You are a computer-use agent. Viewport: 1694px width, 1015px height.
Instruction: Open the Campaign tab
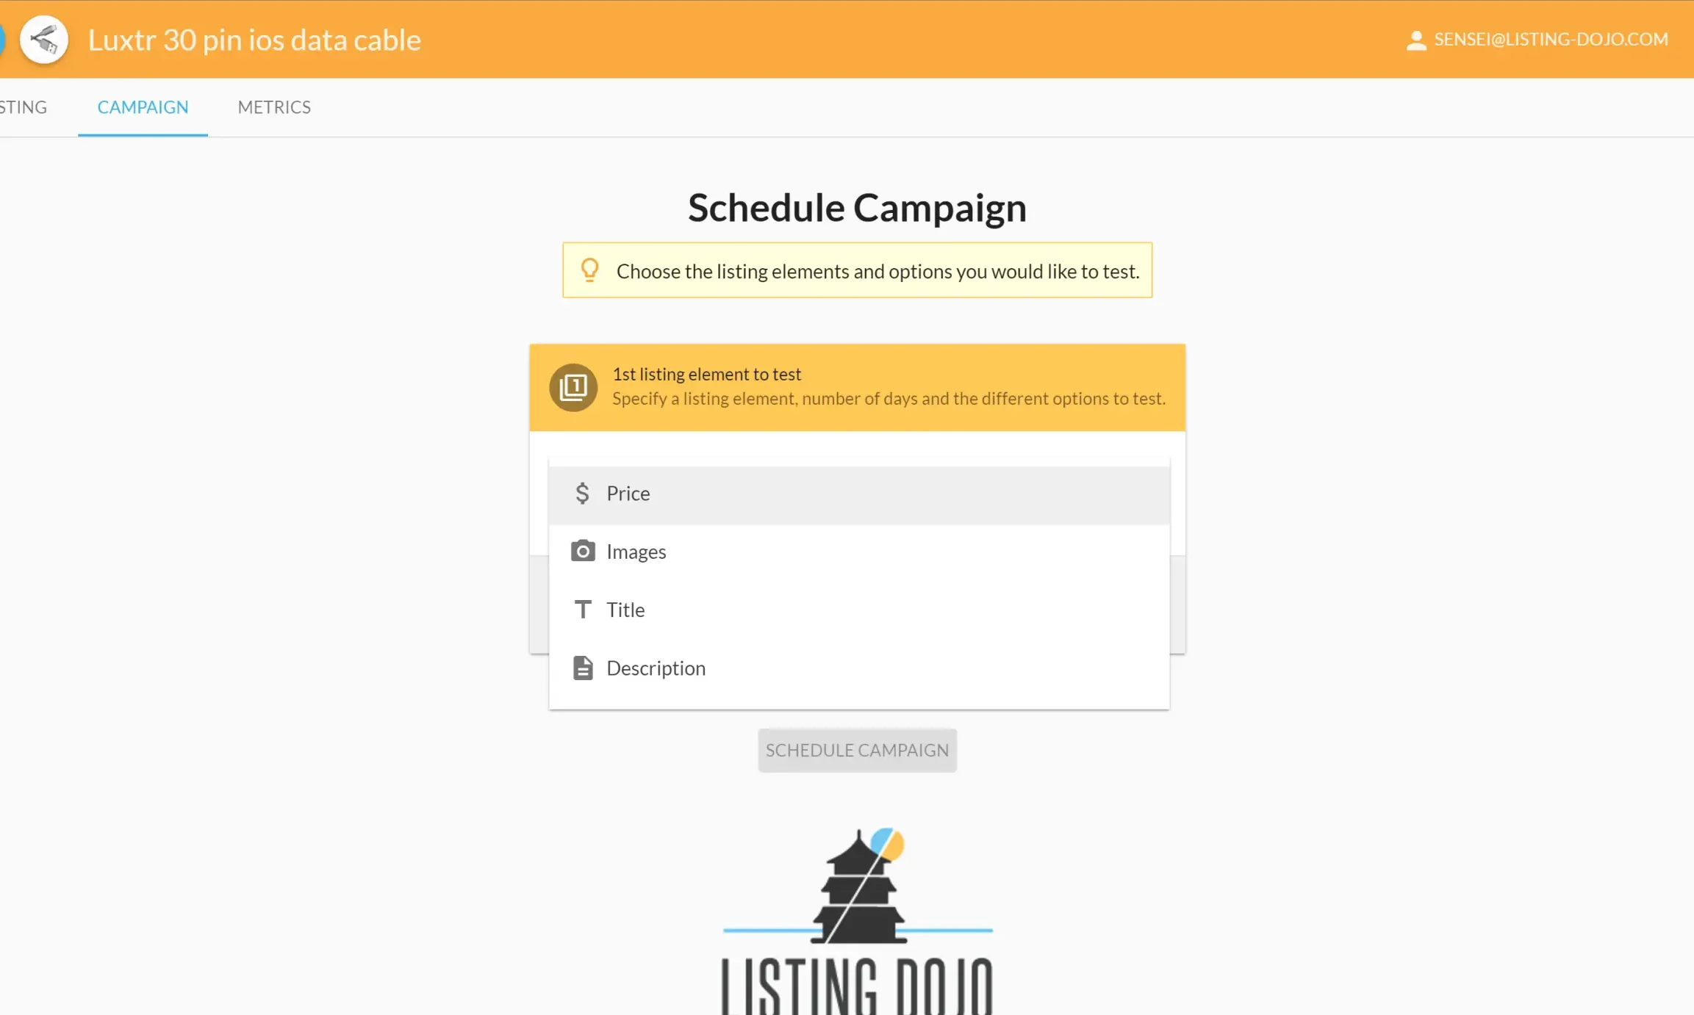pos(143,107)
